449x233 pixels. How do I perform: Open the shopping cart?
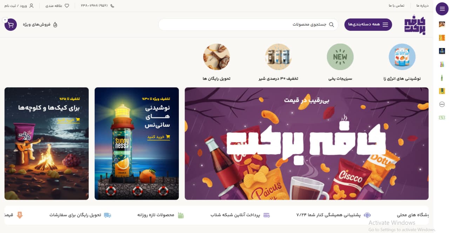pyautogui.click(x=11, y=25)
